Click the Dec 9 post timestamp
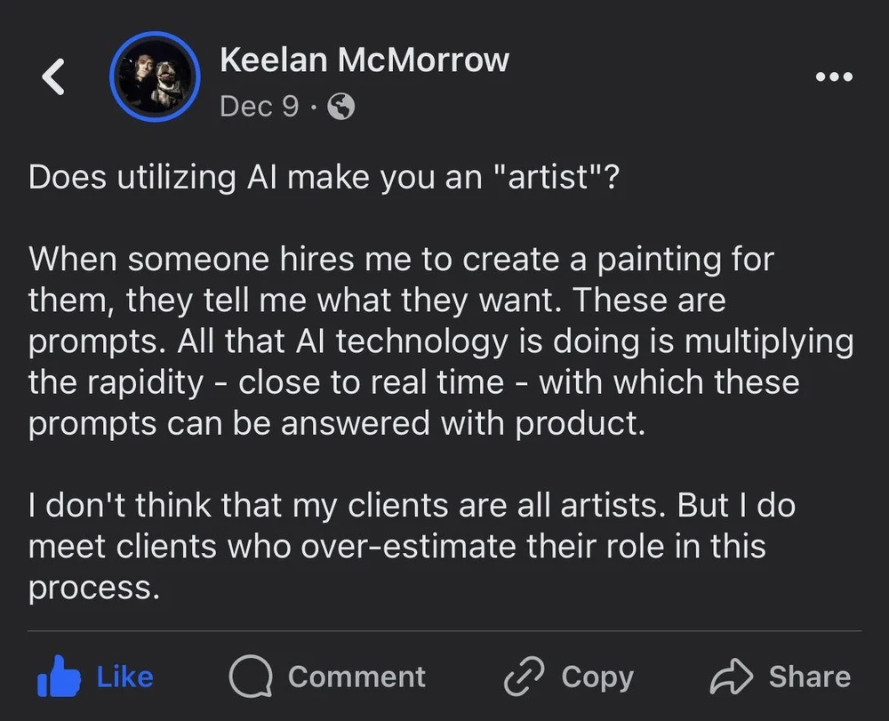 click(x=259, y=107)
